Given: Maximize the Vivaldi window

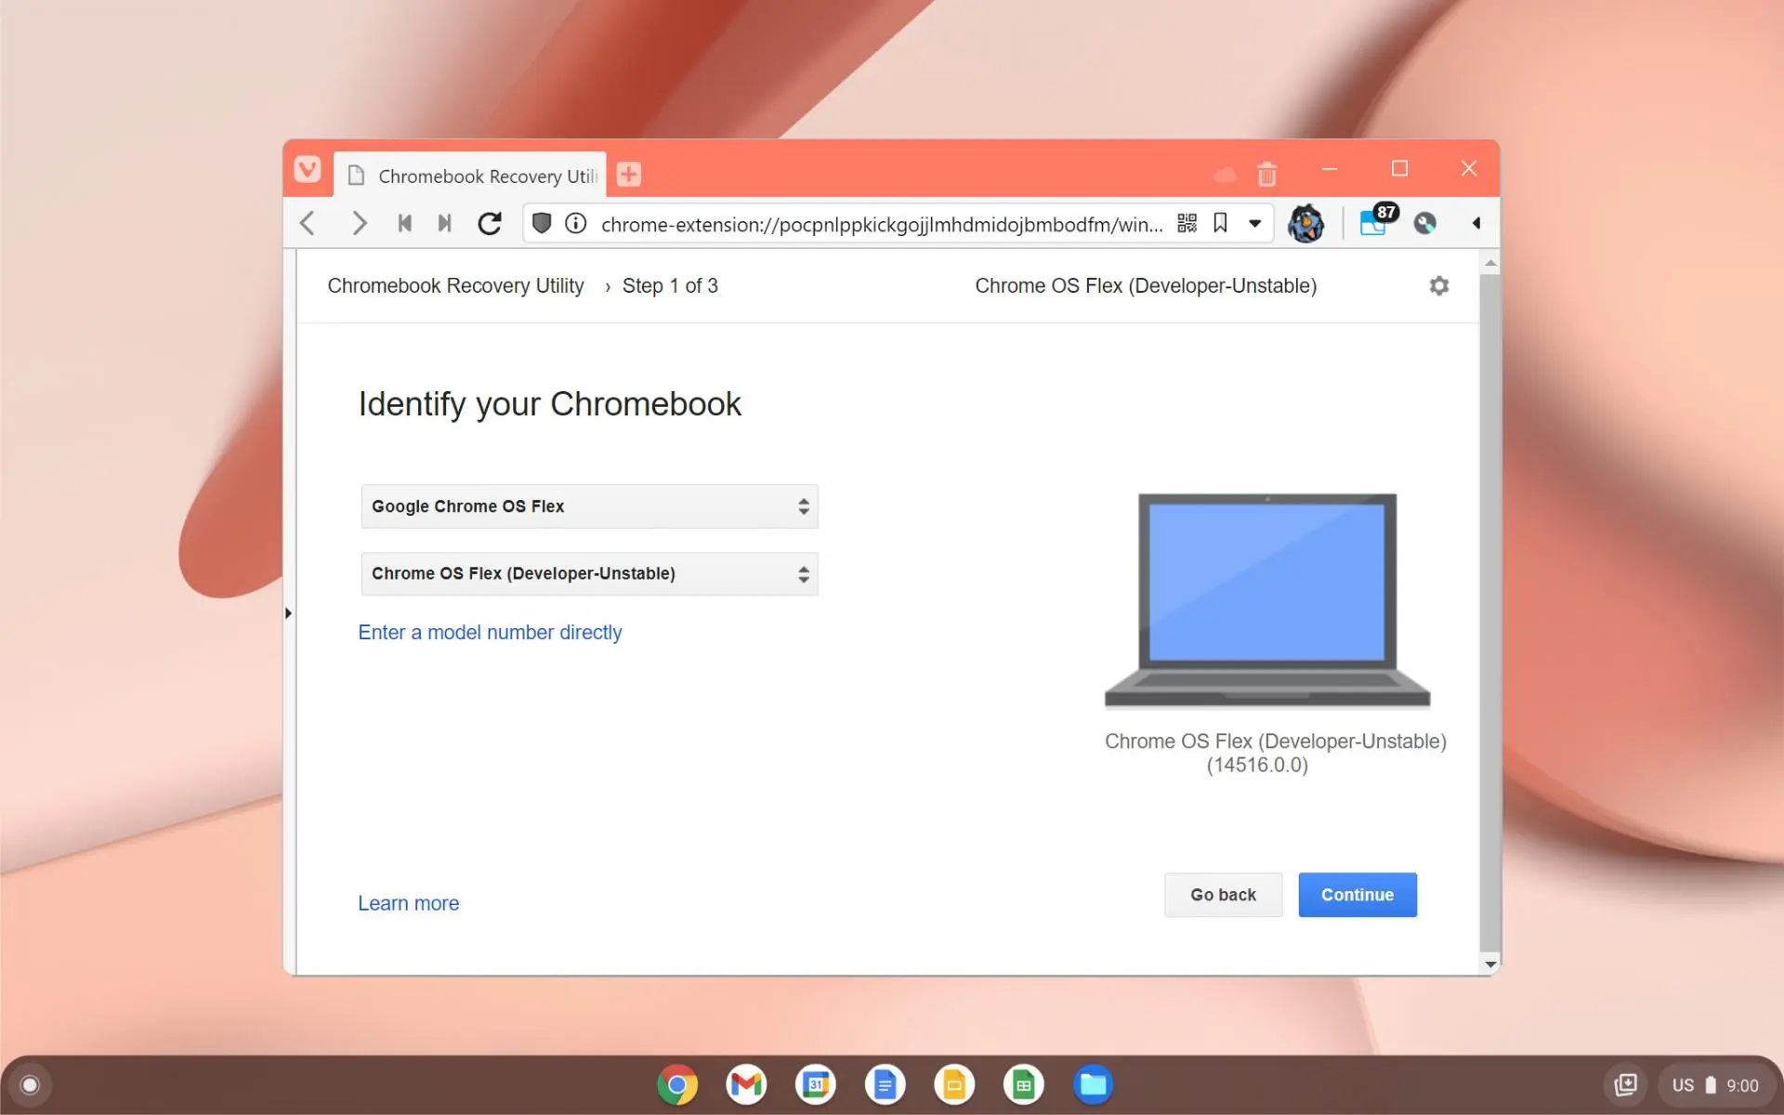Looking at the screenshot, I should pyautogui.click(x=1399, y=168).
